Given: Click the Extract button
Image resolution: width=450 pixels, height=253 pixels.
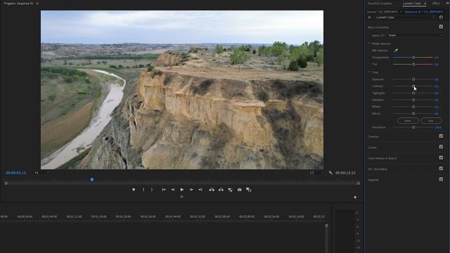Looking at the screenshot, I should (x=221, y=190).
